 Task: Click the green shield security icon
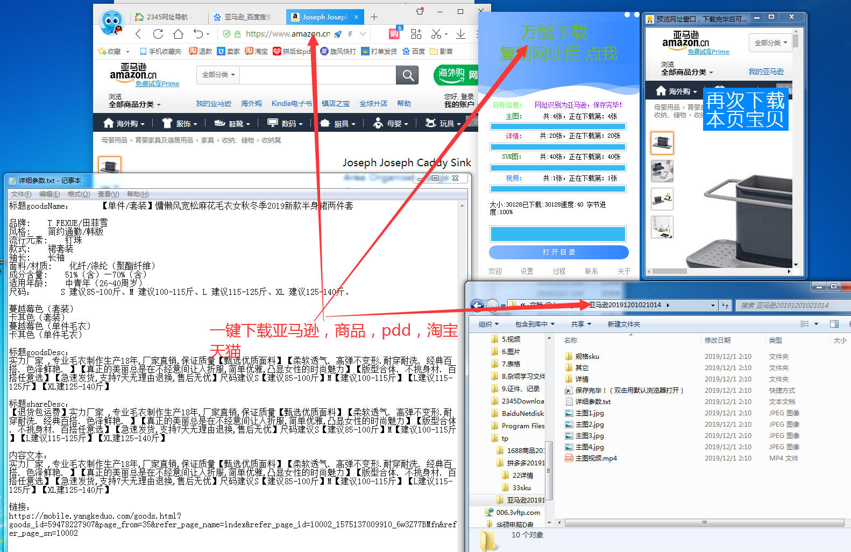[x=227, y=34]
